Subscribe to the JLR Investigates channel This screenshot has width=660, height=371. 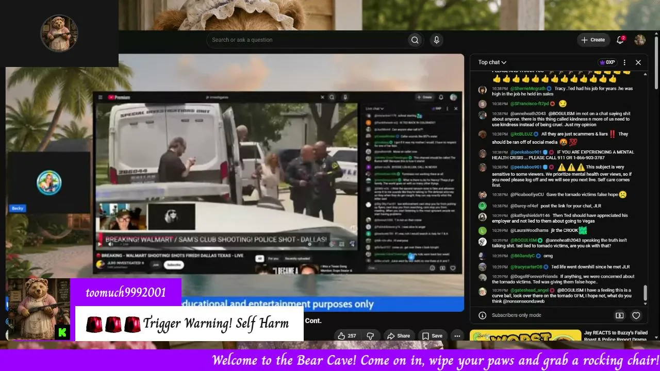coord(174,265)
